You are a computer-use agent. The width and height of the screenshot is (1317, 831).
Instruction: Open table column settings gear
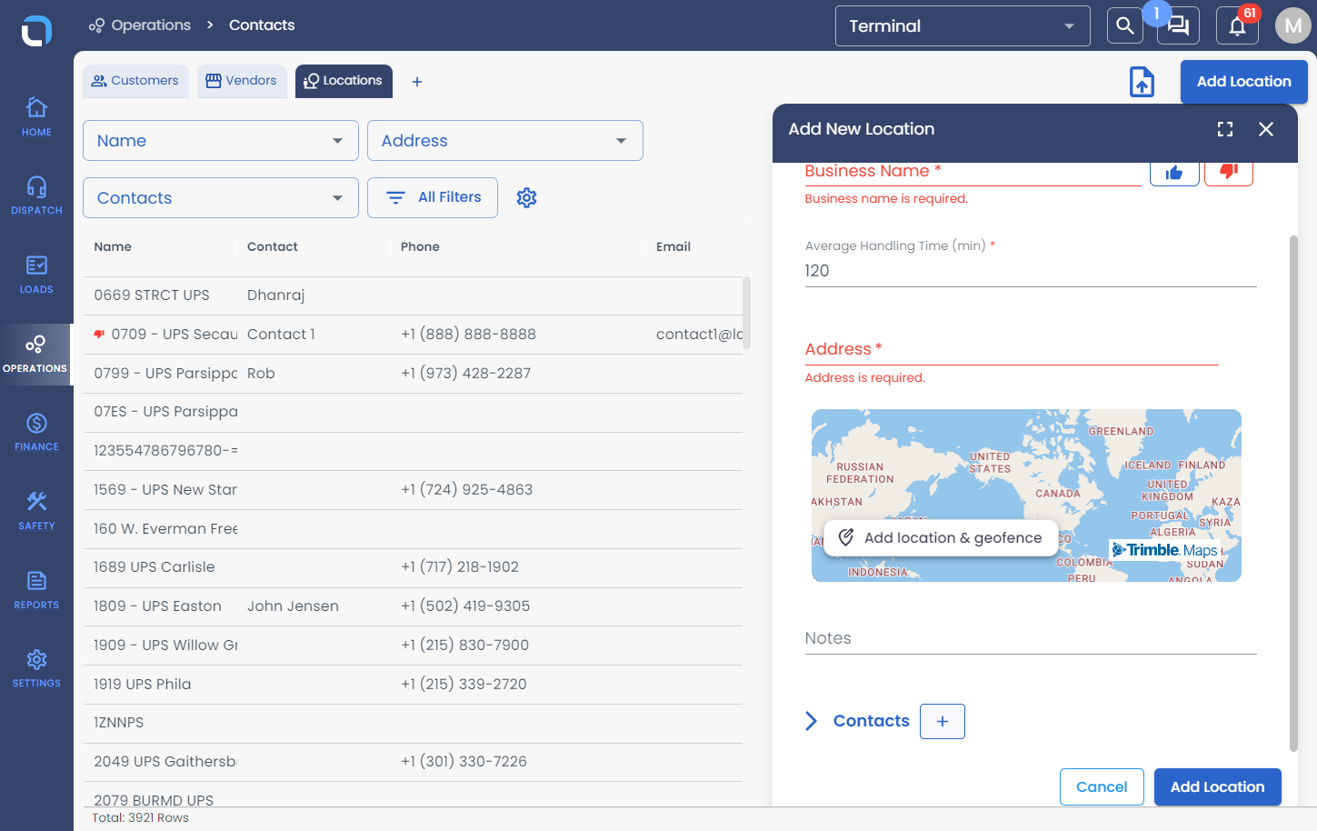click(x=526, y=197)
